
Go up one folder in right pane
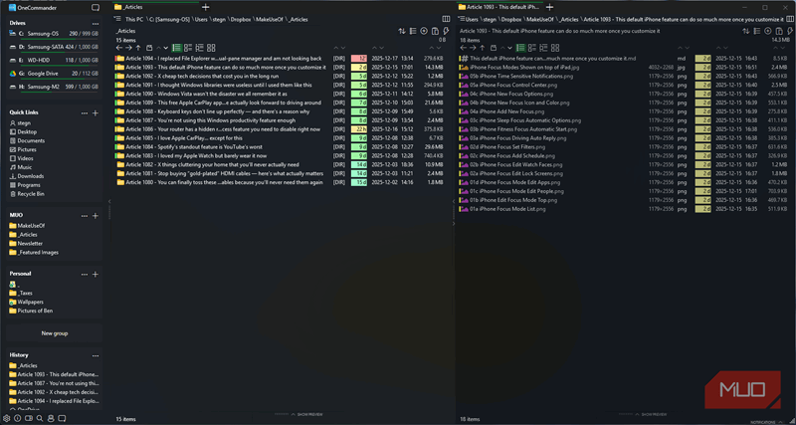[483, 48]
